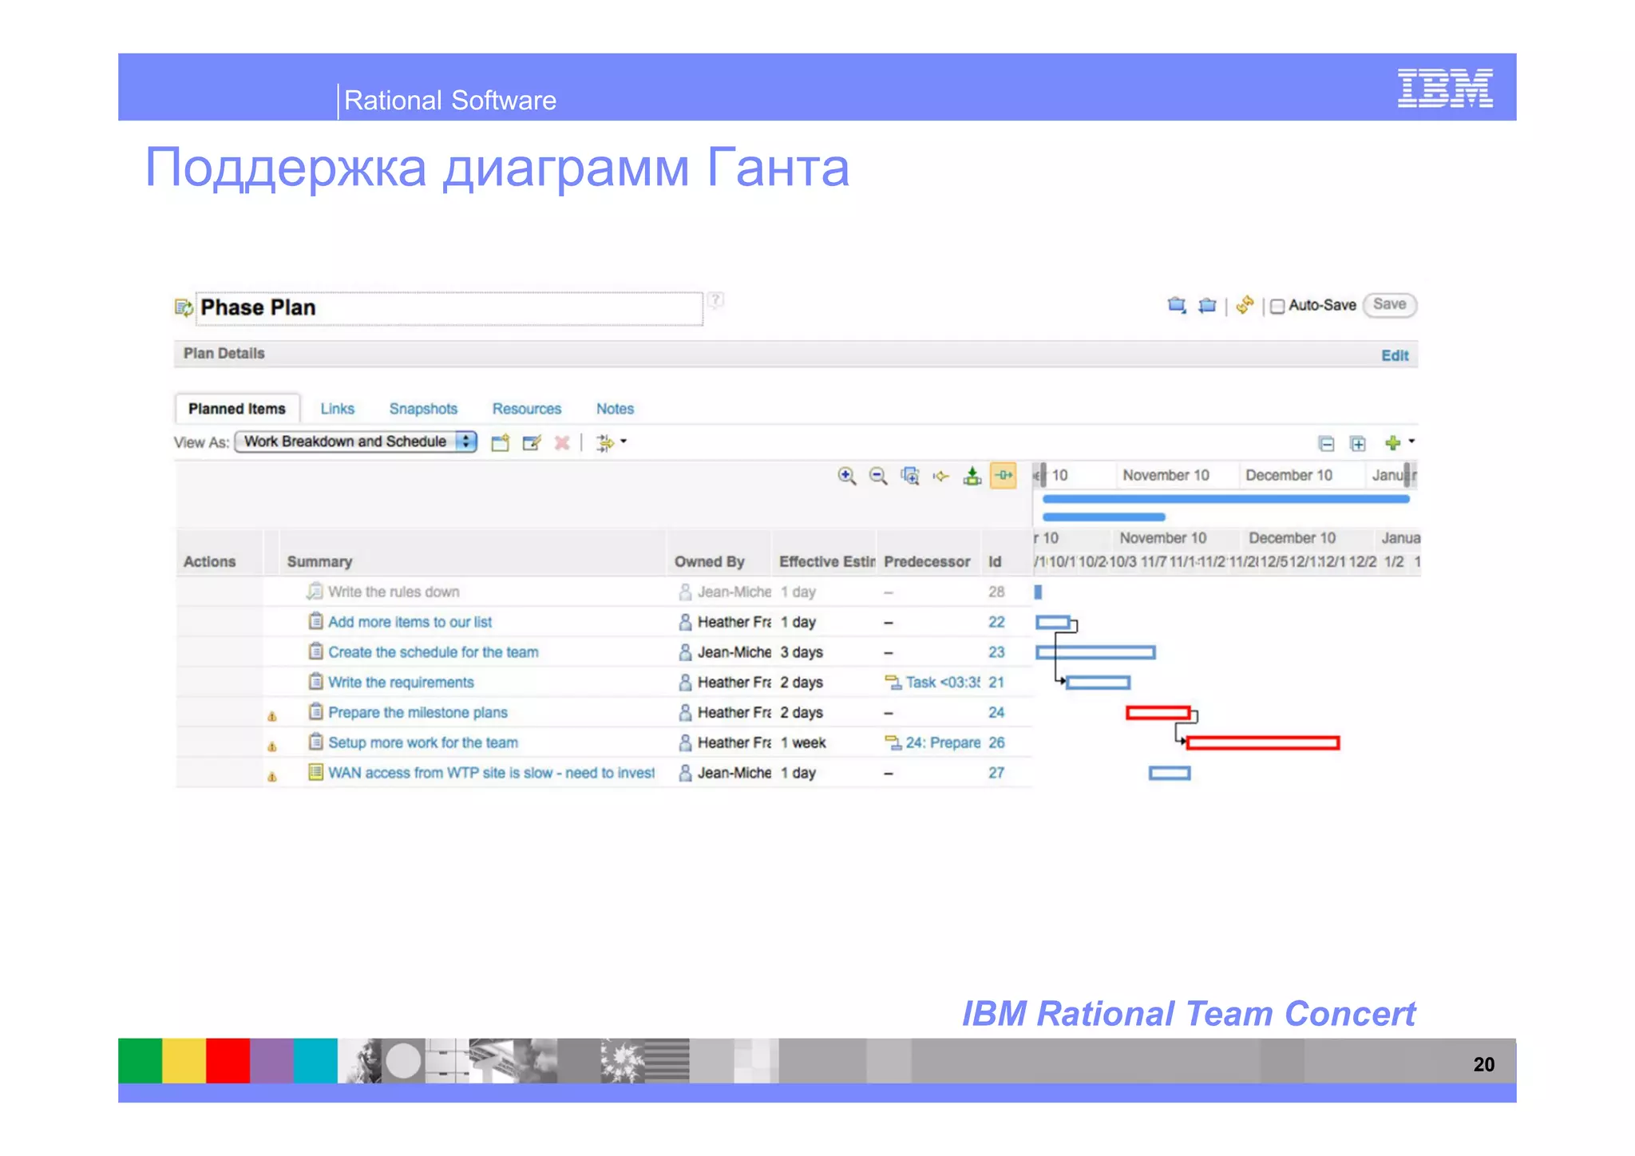Click the green plus add icon

click(x=1392, y=443)
